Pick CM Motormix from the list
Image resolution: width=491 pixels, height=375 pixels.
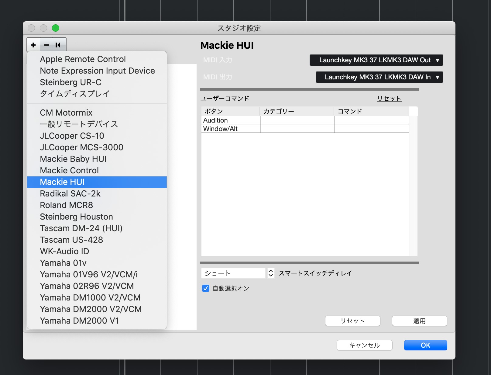97,113
